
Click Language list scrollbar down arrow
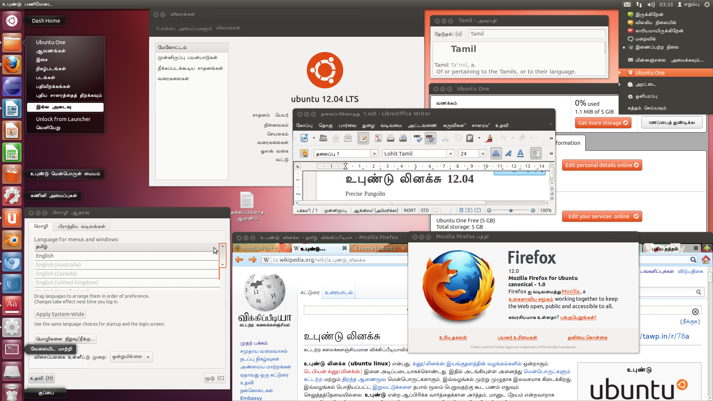(223, 265)
